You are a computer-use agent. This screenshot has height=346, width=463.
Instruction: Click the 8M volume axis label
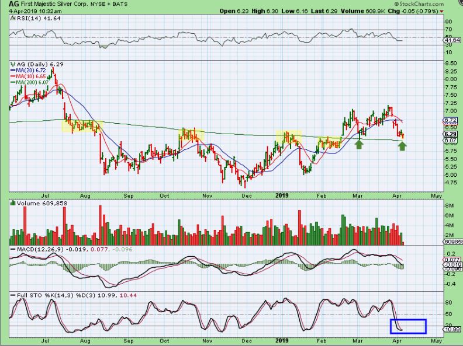pos(449,205)
